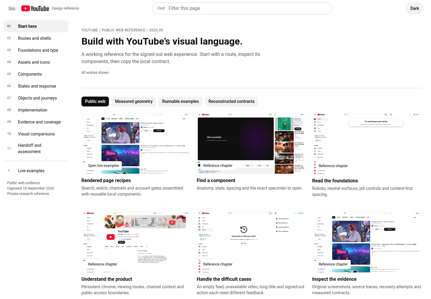Open Objects and journeys chapter
The height and width of the screenshot is (299, 431).
pyautogui.click(x=36, y=98)
